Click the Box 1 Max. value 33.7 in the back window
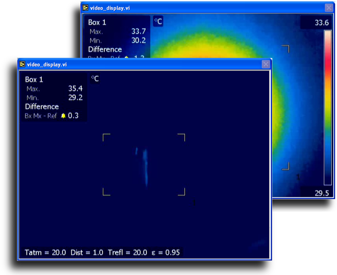 (x=139, y=31)
